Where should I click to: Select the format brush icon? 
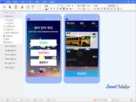click(x=22, y=7)
